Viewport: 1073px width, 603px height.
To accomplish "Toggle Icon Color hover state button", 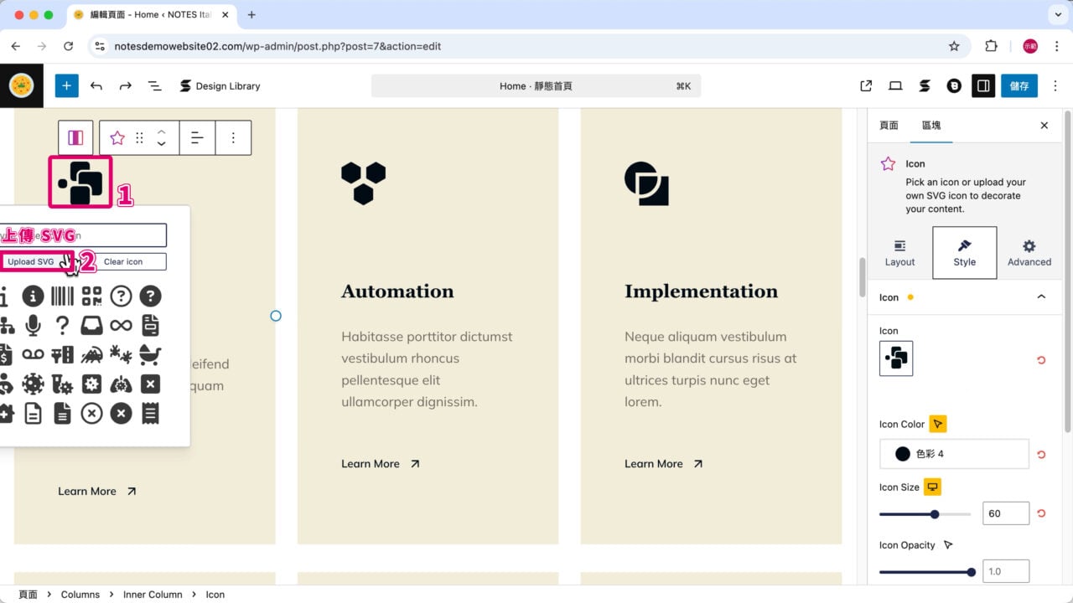I will [x=938, y=425].
